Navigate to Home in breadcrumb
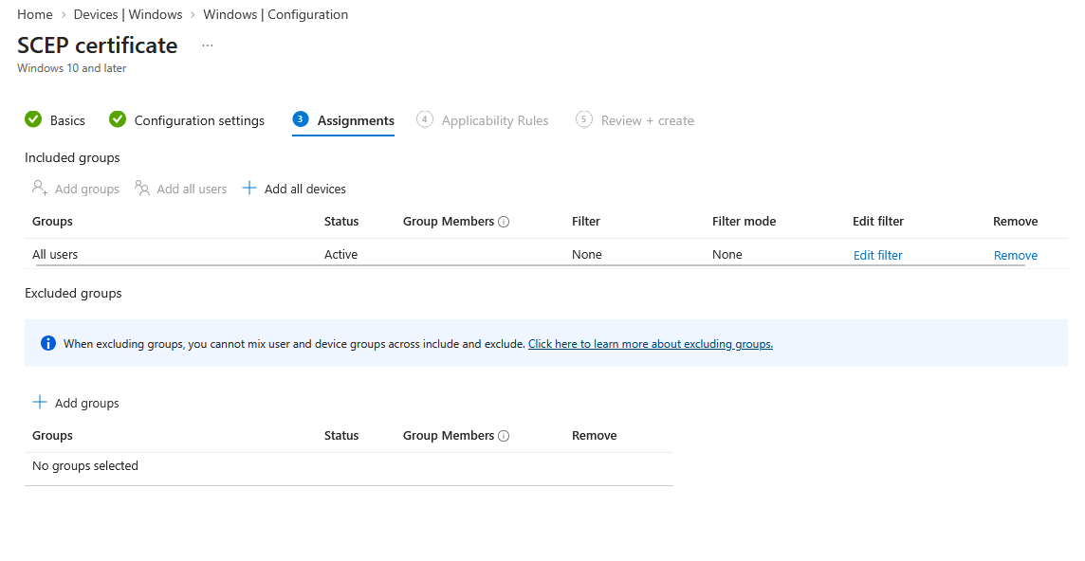 point(34,14)
